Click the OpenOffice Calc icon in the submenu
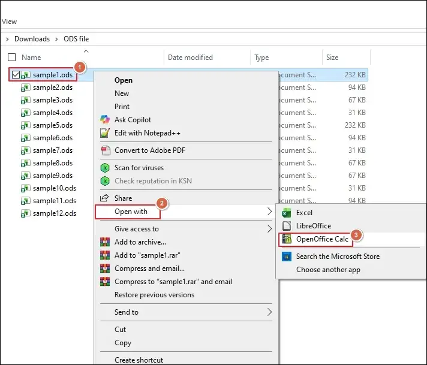The height and width of the screenshot is (365, 427). point(287,239)
